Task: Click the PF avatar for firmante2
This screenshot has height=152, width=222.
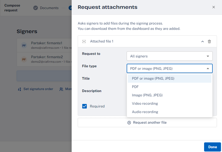Action: click(24, 59)
